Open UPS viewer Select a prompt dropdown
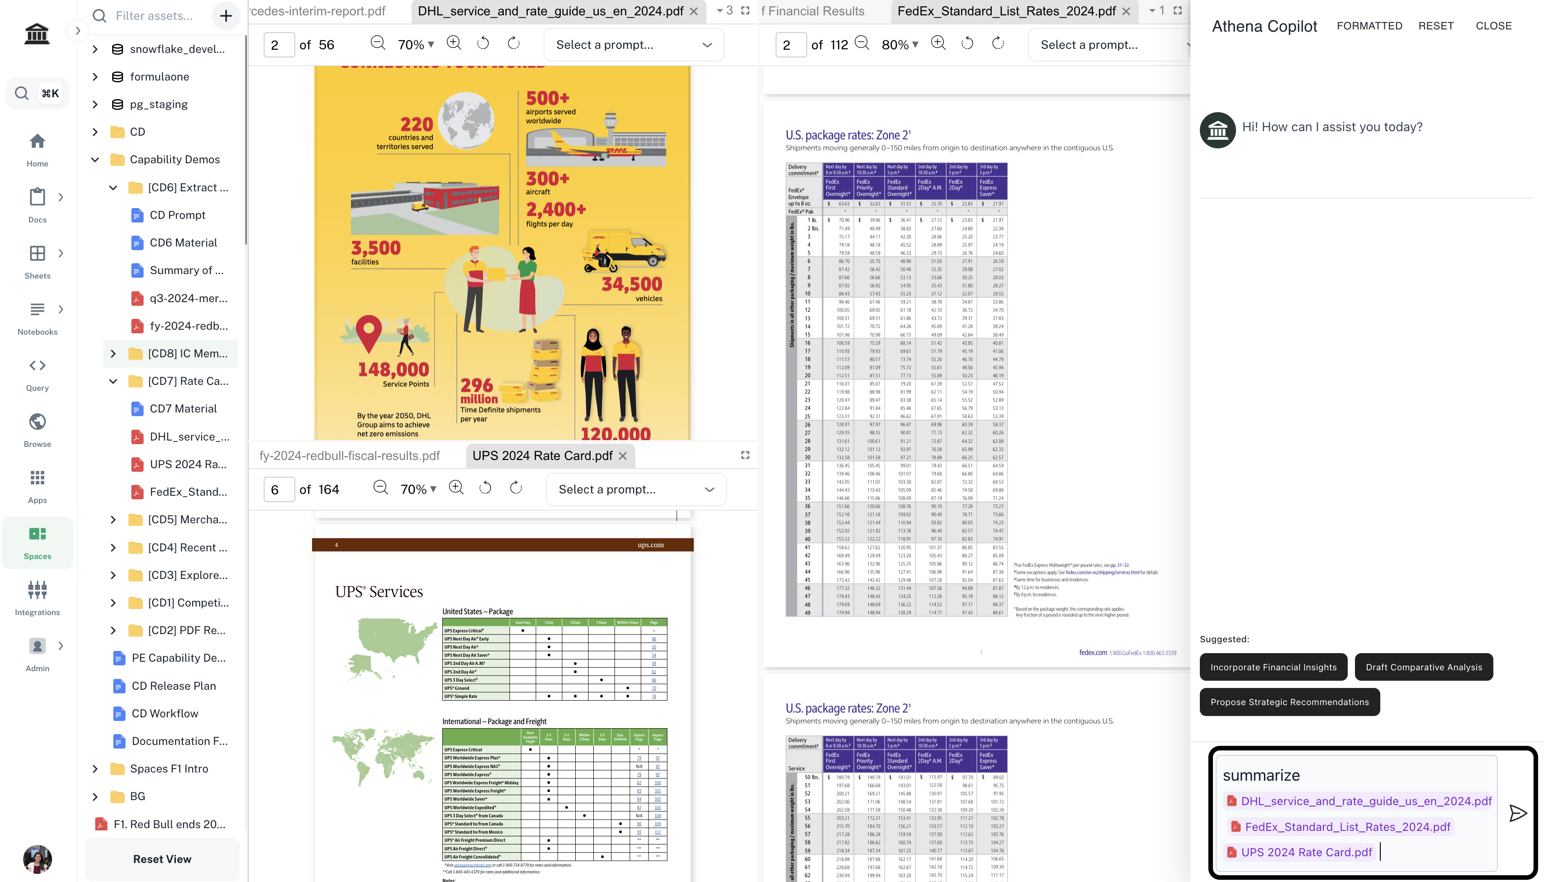The width and height of the screenshot is (1544, 882). point(636,489)
